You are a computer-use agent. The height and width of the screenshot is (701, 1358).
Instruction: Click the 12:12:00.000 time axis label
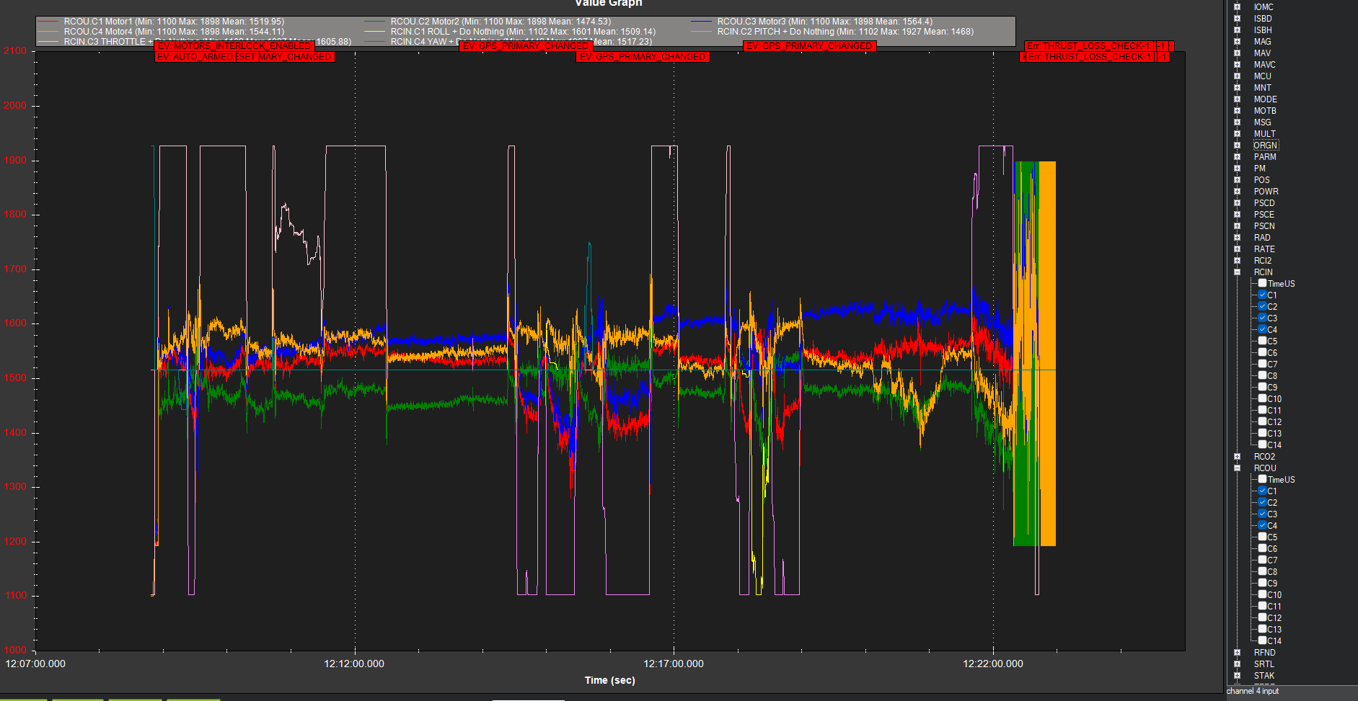coord(354,664)
